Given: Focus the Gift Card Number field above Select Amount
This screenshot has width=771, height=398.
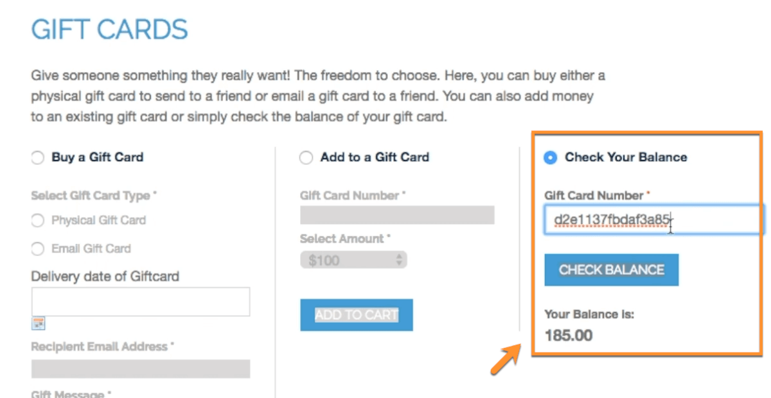Looking at the screenshot, I should [x=397, y=215].
